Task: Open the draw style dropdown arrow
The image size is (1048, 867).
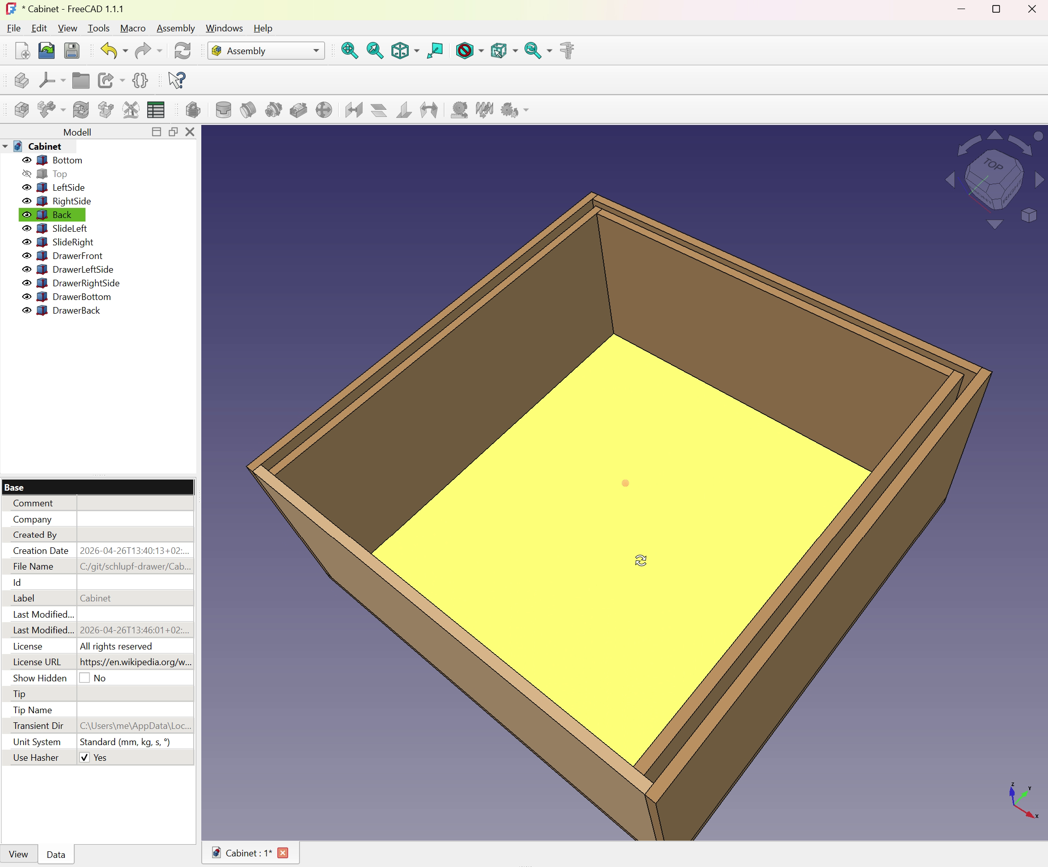Action: pos(481,51)
